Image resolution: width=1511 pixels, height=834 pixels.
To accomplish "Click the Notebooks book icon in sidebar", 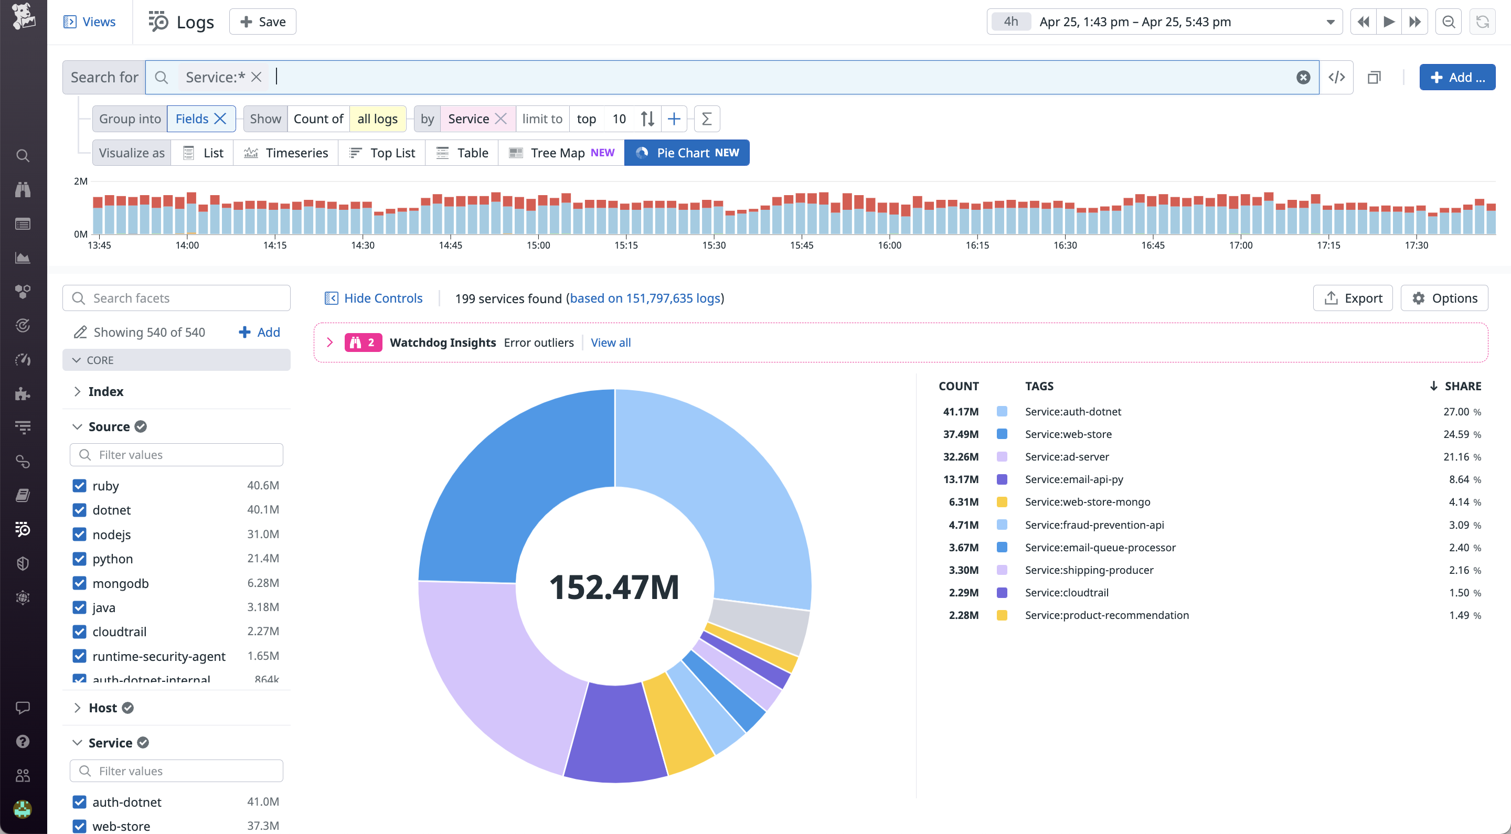I will click(x=23, y=495).
